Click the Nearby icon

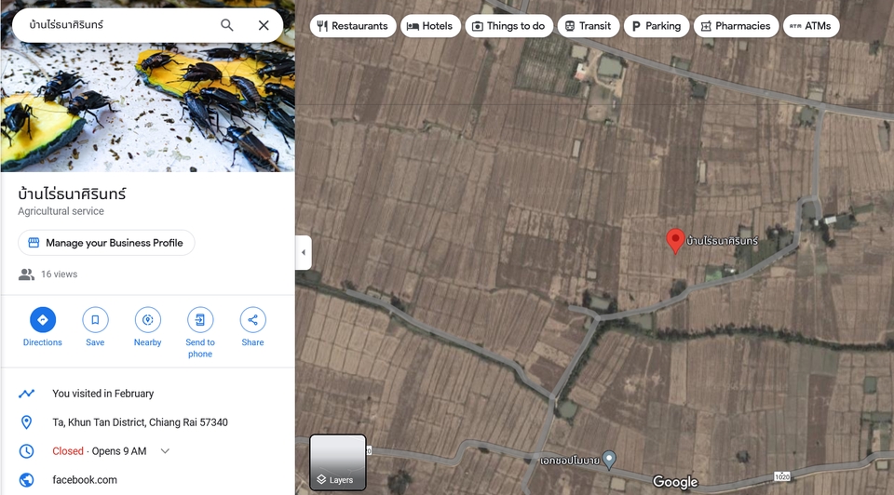(x=148, y=319)
